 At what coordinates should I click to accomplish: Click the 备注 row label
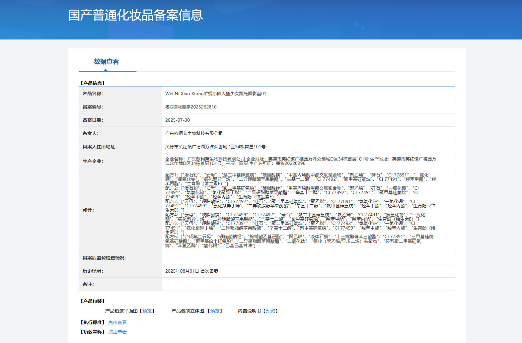pos(88,284)
